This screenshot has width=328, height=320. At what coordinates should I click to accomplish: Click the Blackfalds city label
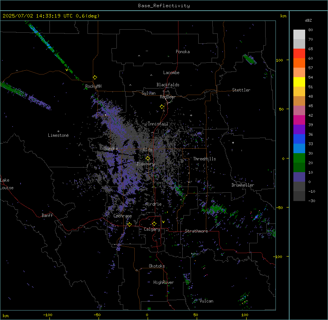168,85
